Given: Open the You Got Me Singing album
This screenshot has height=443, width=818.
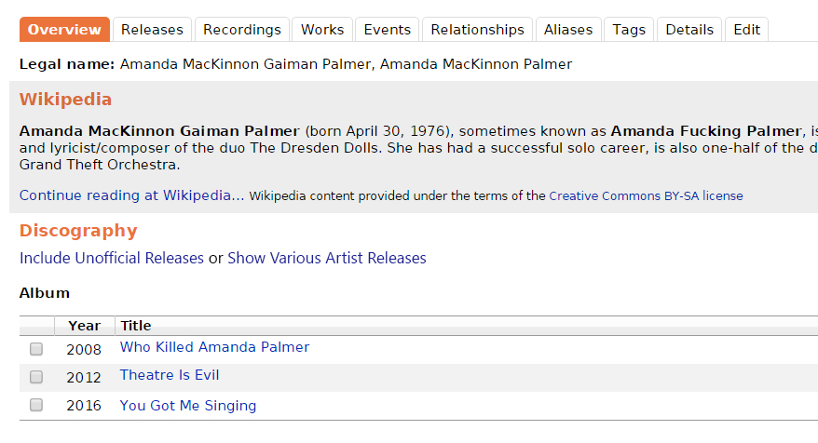Looking at the screenshot, I should (188, 406).
